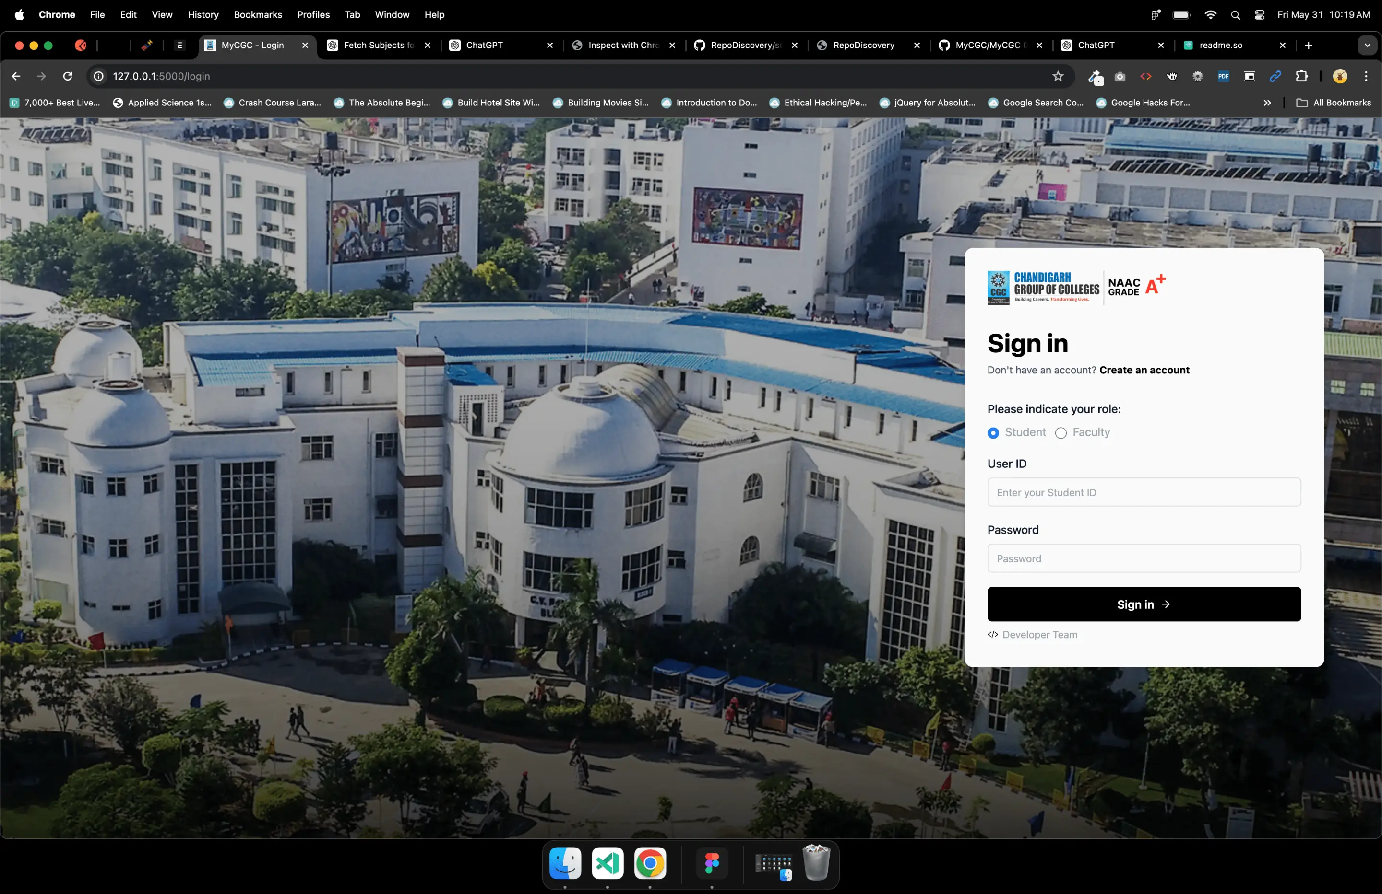
Task: Launch Visual Studio Code from the dock
Action: click(x=608, y=863)
